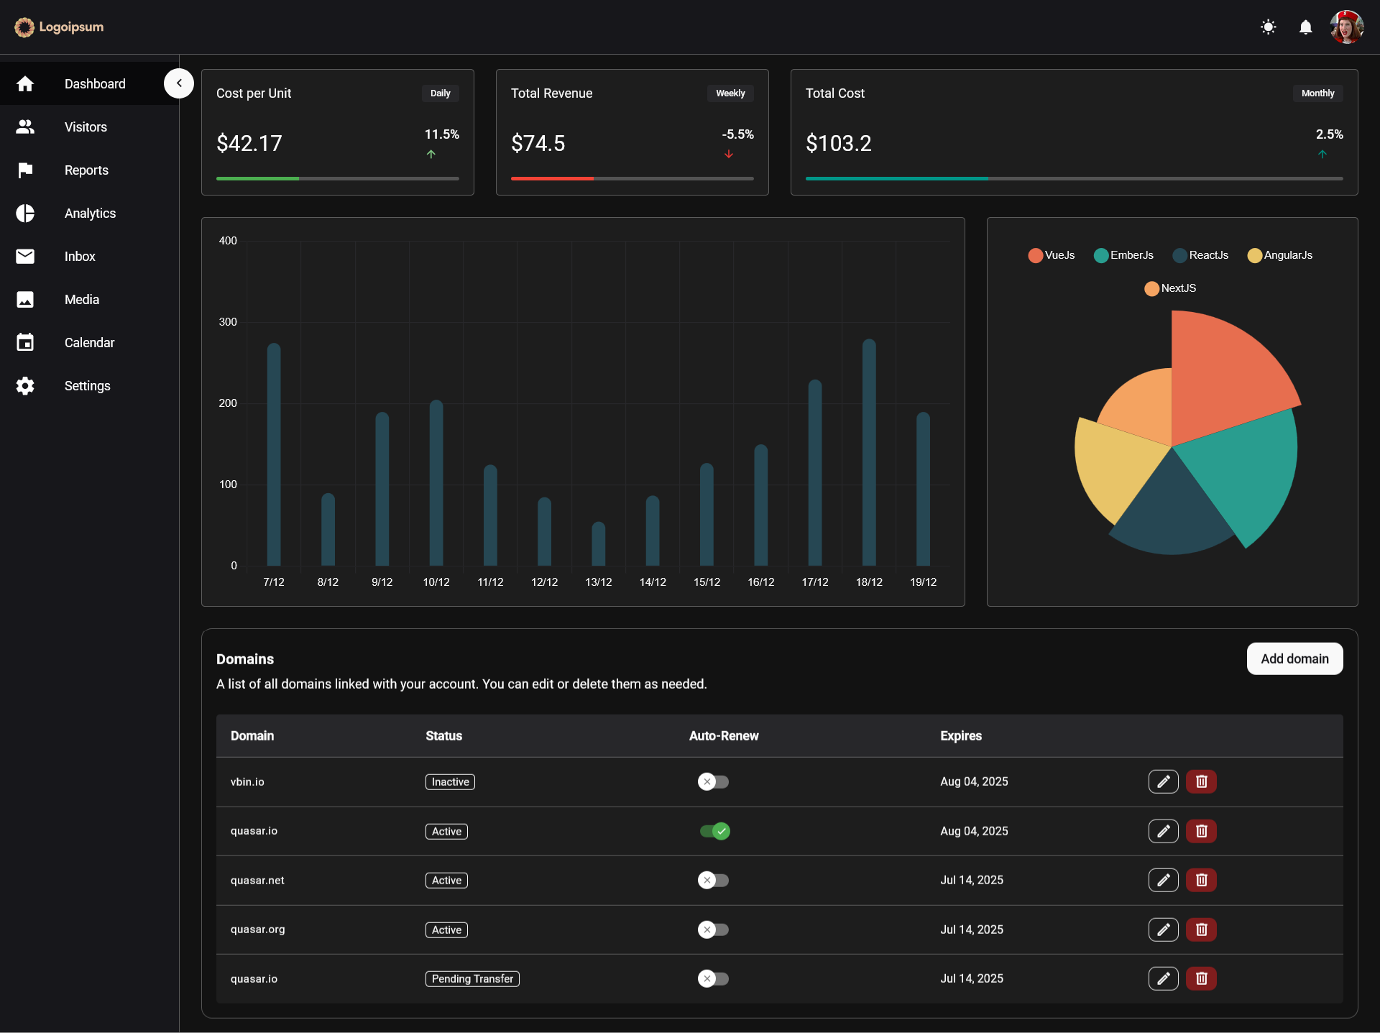The image size is (1380, 1033).
Task: Open the user profile avatar
Action: [x=1346, y=27]
